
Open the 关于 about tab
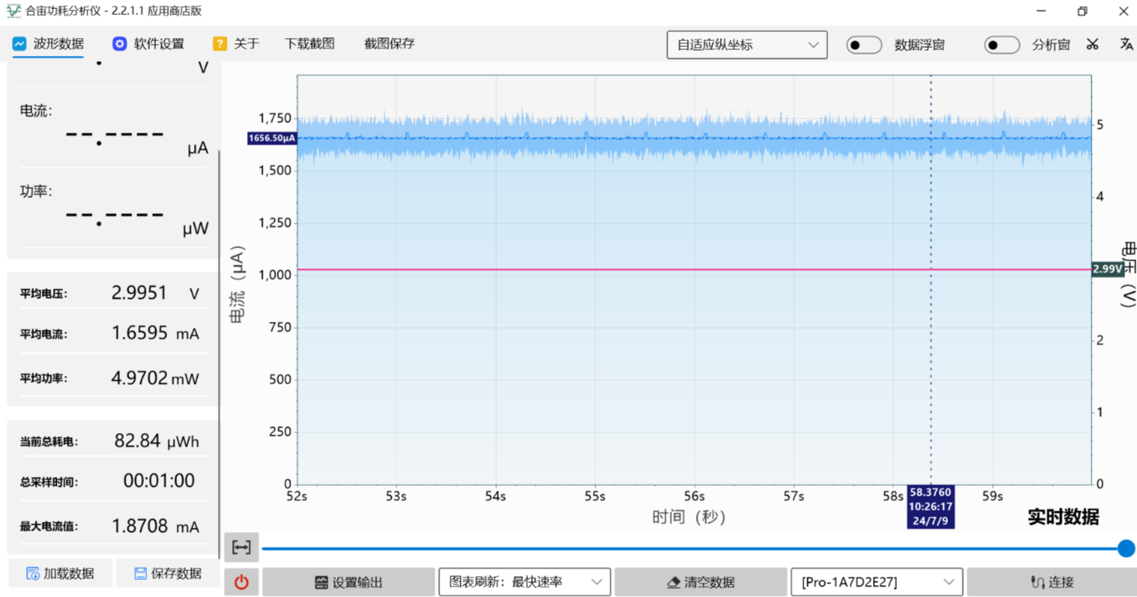(236, 44)
